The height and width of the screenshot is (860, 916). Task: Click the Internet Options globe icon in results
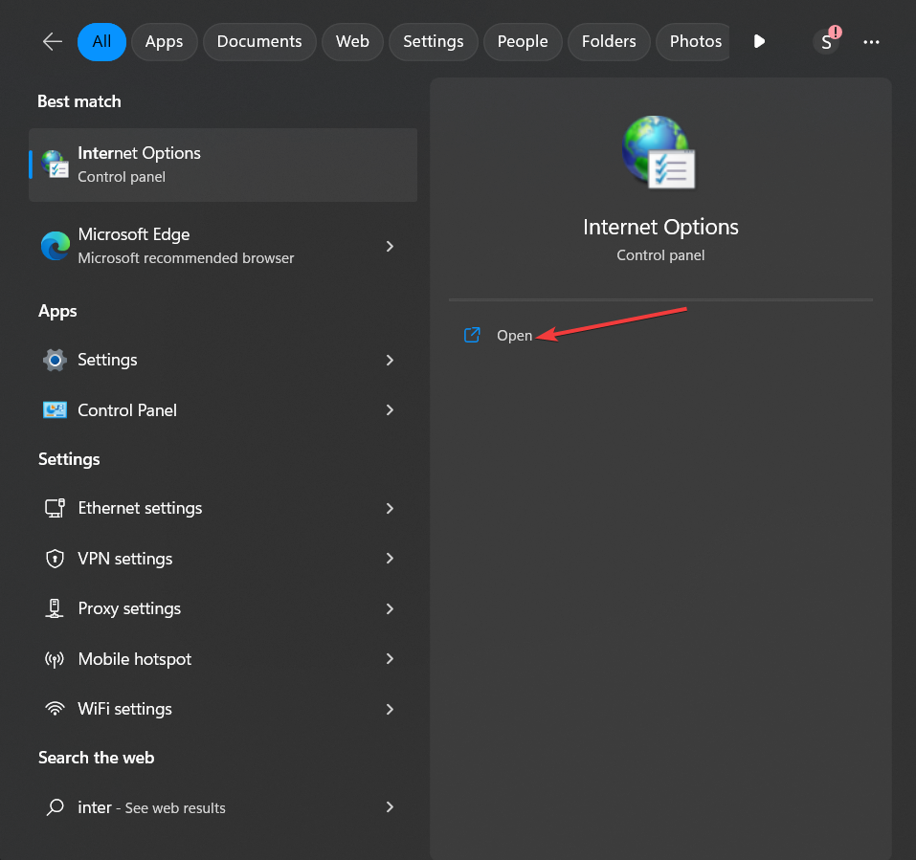pyautogui.click(x=55, y=164)
